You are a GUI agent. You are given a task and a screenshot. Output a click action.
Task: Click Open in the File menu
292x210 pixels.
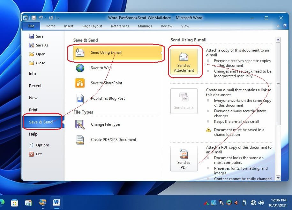coord(37,54)
